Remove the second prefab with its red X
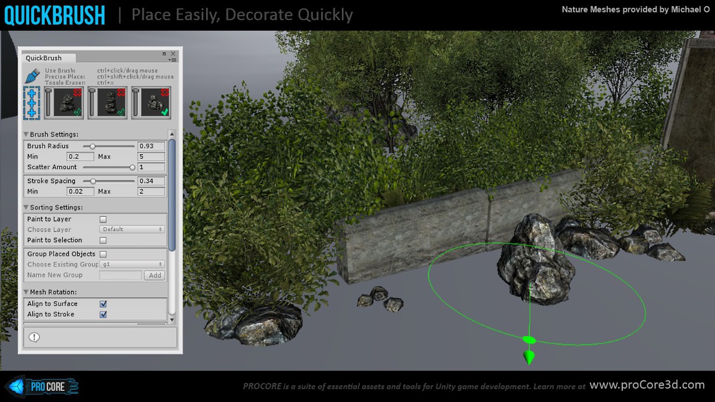 click(x=122, y=92)
